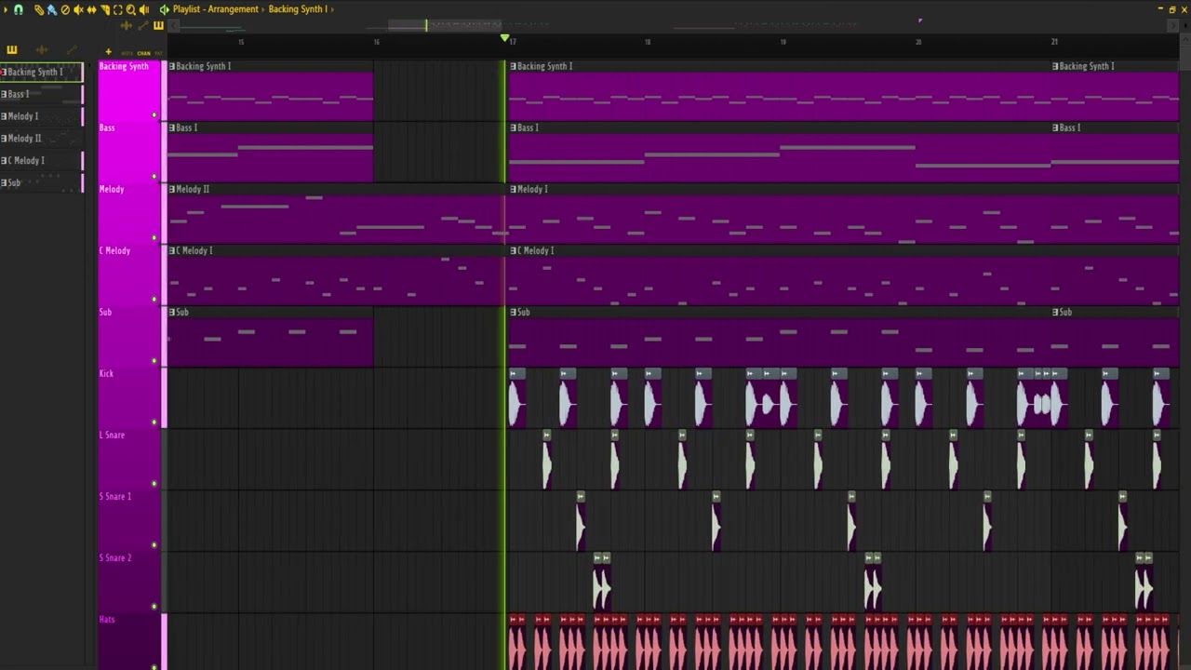Expand the arrow after Backing Synth I title

coord(332,9)
